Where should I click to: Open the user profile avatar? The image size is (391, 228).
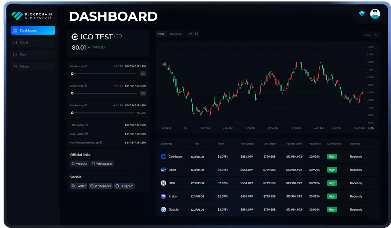point(375,14)
